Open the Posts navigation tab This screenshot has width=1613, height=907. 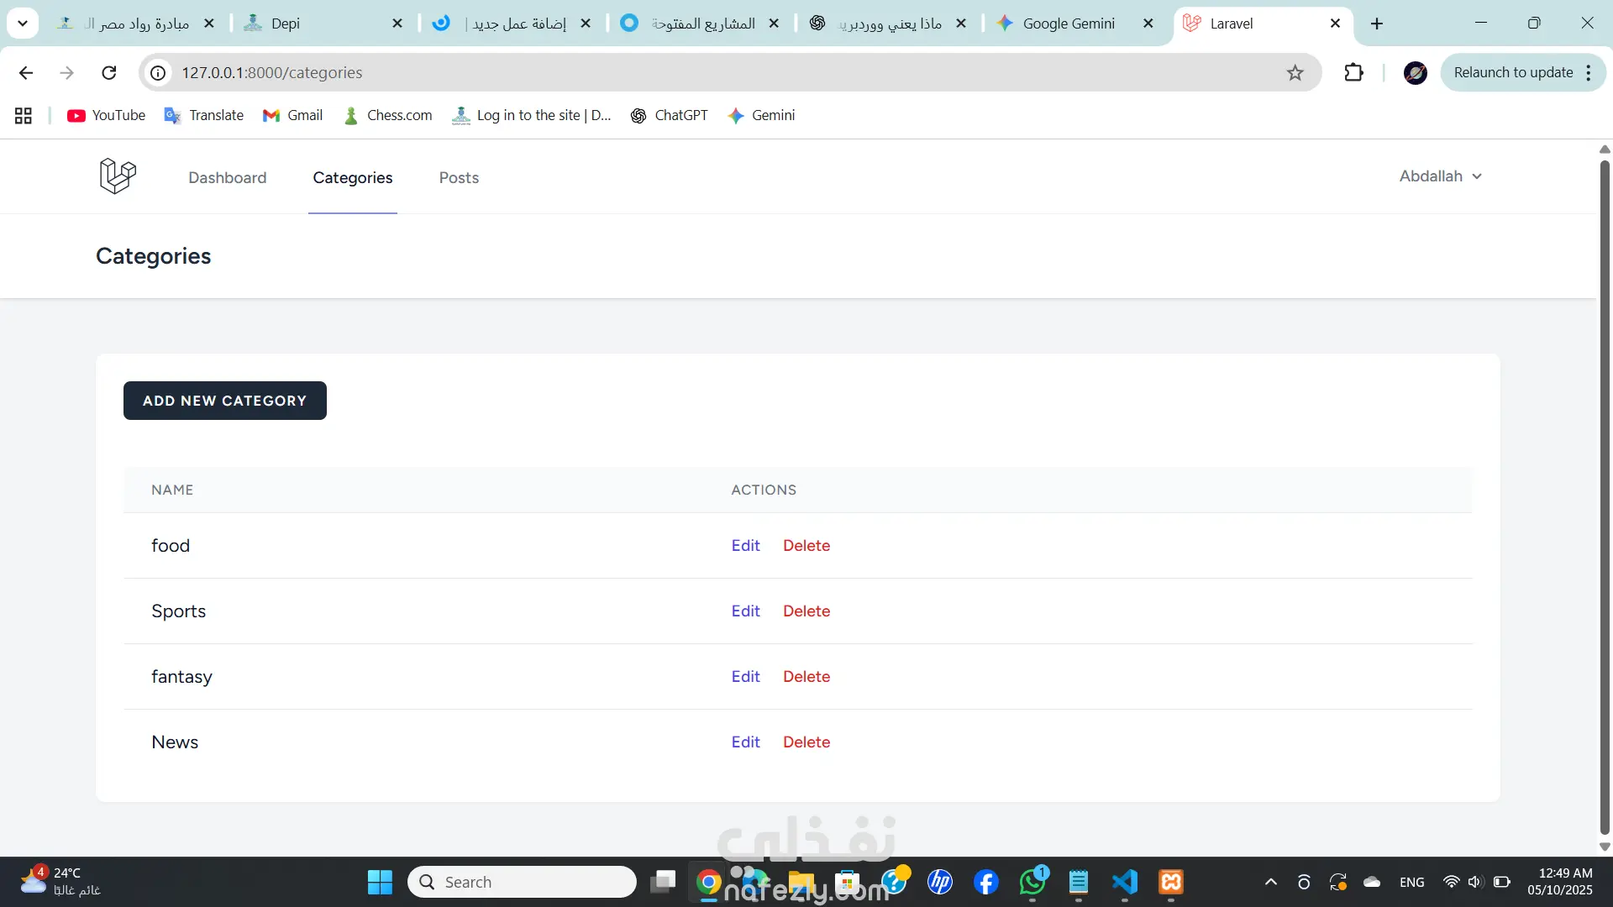[459, 178]
